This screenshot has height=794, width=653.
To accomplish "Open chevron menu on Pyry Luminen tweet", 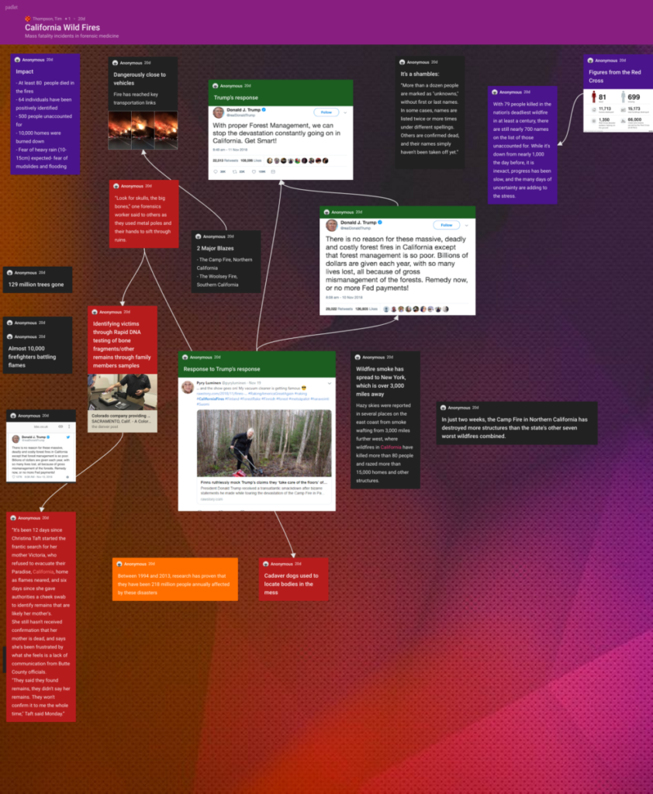I will tap(330, 383).
